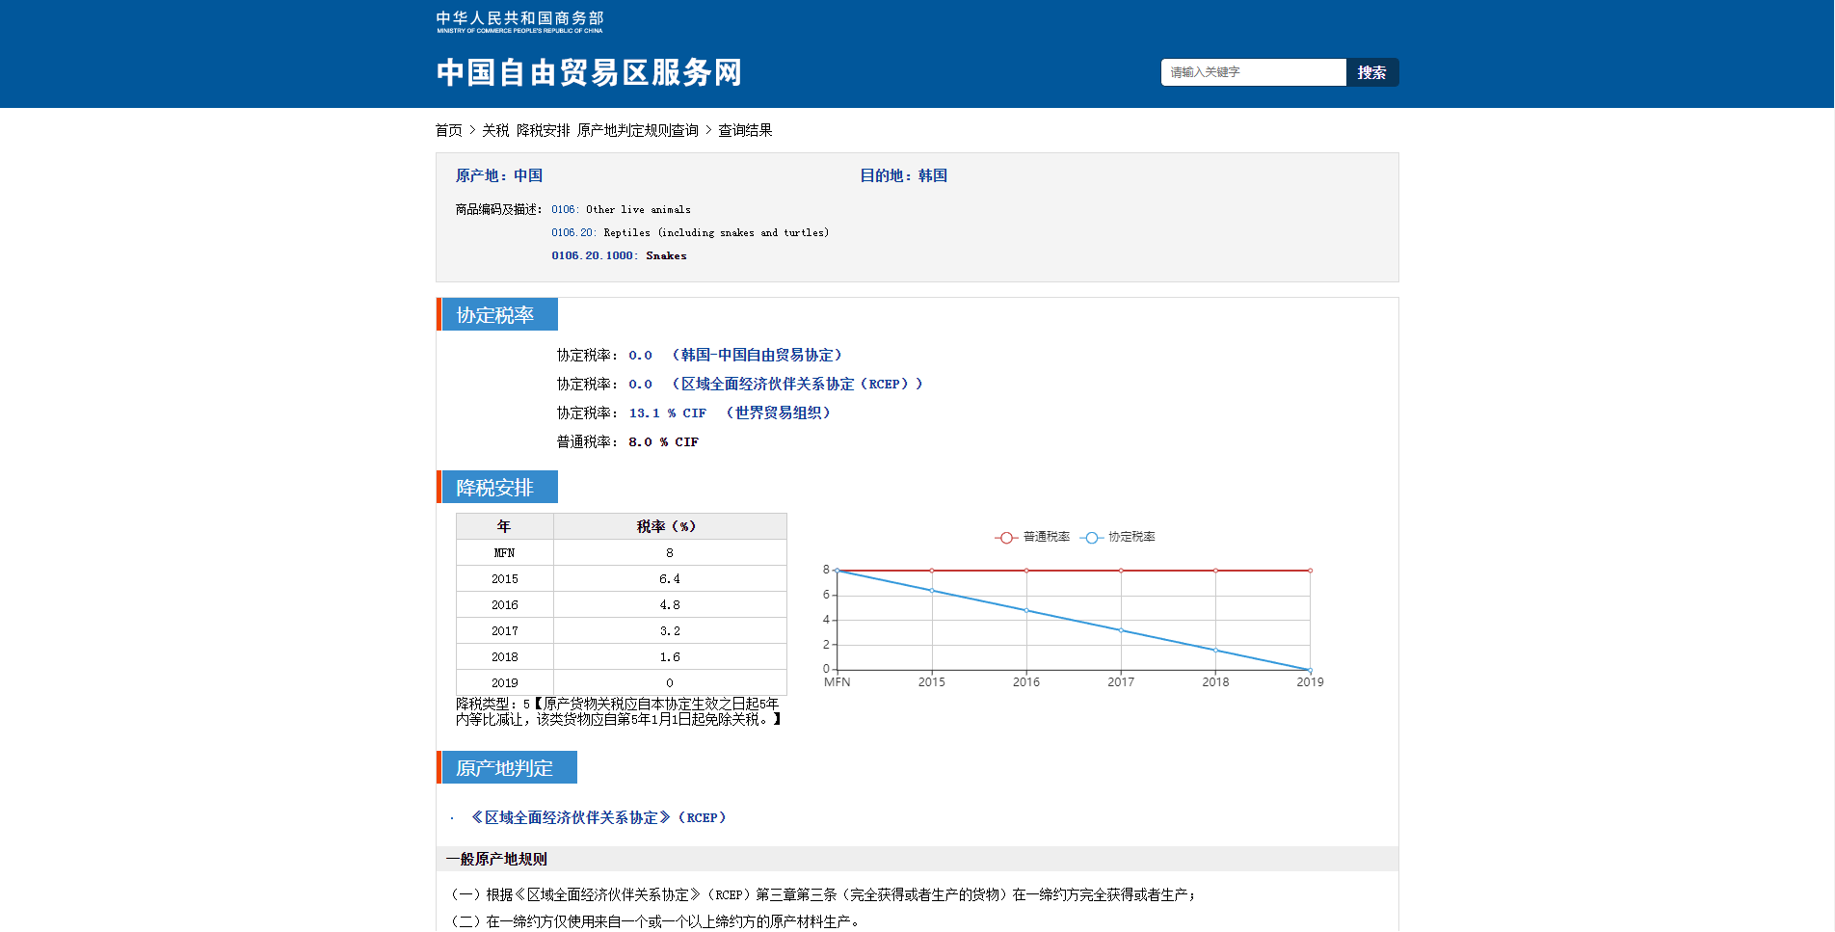1835x932 pixels.
Task: Click the 0106.20.1000 Snakes commodity code
Action: coord(619,256)
